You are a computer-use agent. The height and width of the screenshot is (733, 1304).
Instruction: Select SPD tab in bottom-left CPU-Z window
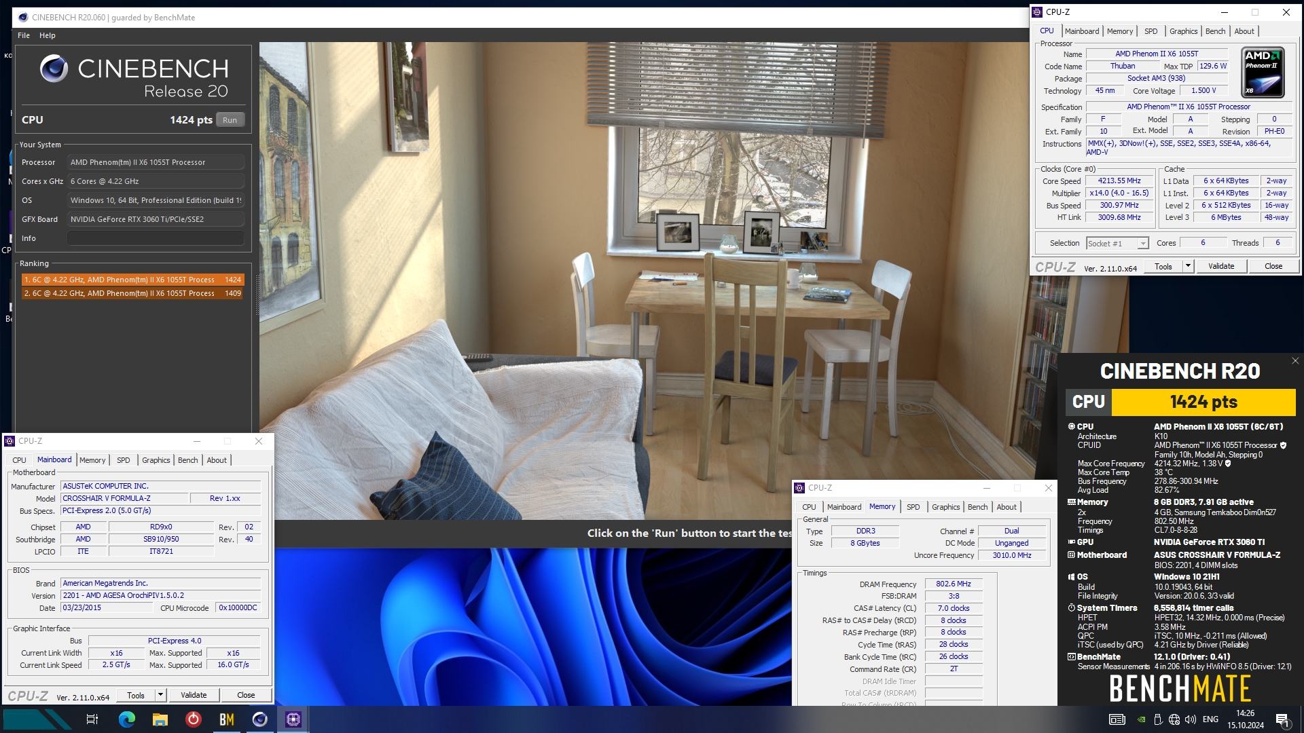[124, 460]
